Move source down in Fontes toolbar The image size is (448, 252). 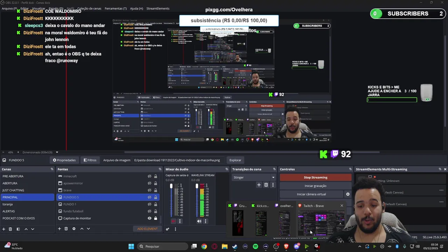[88, 229]
